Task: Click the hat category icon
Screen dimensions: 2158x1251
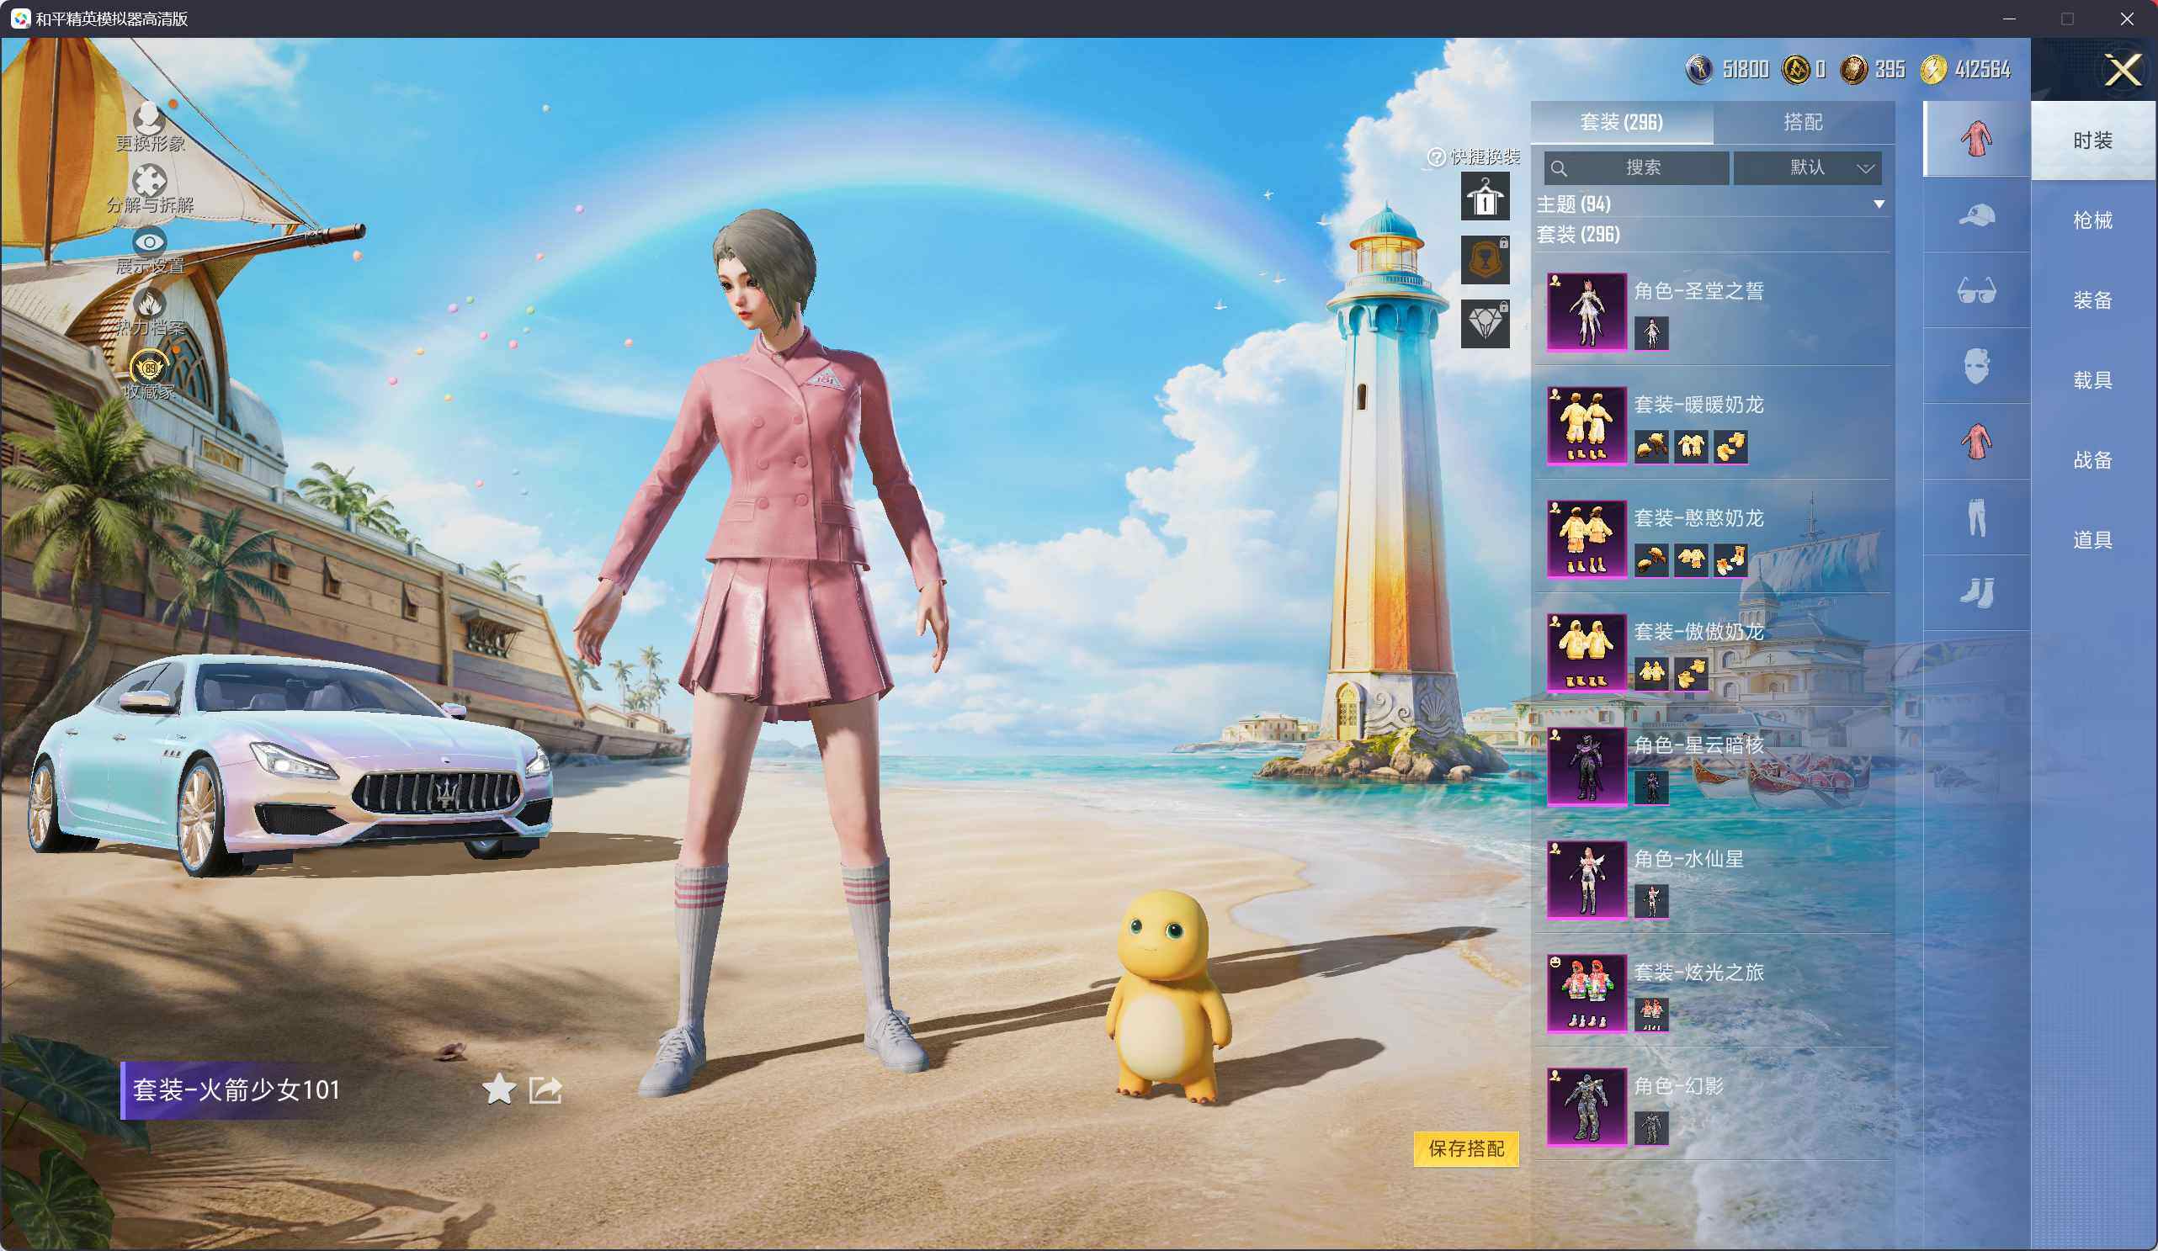Action: 1976,215
